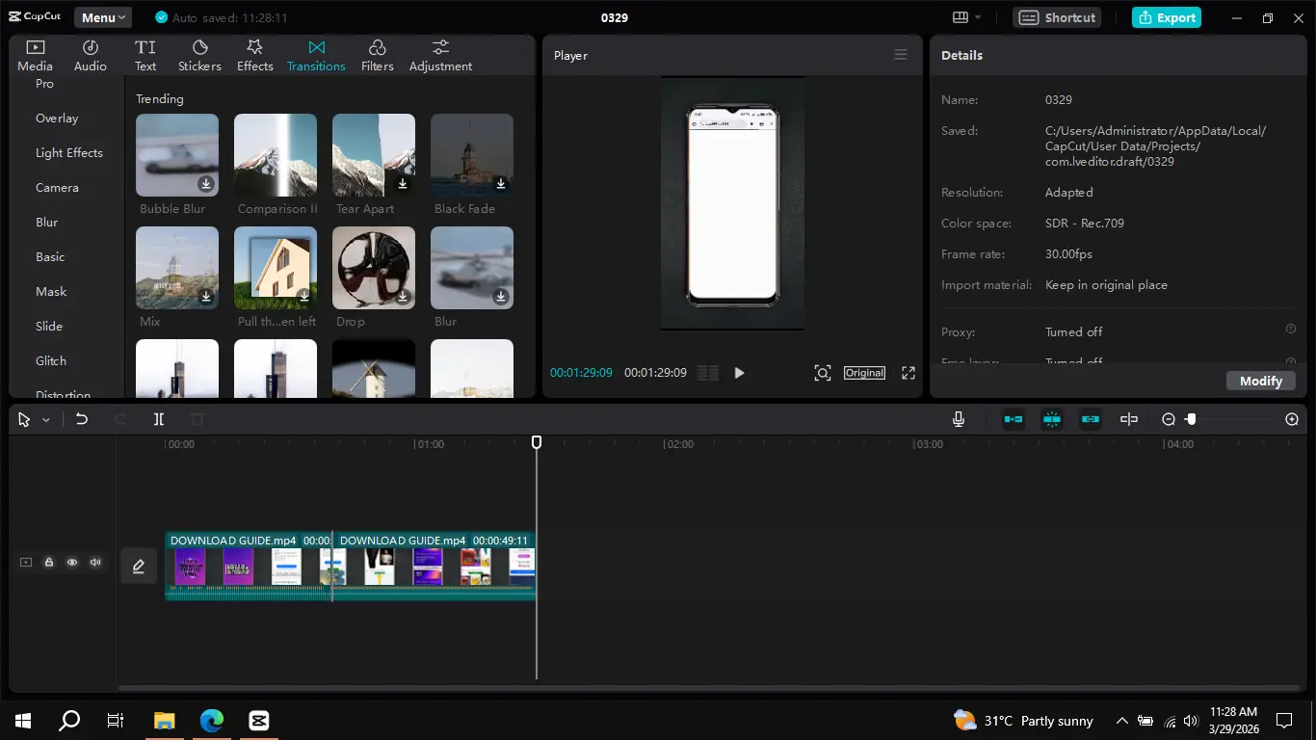
Task: Open the Text tab
Action: pos(145,56)
